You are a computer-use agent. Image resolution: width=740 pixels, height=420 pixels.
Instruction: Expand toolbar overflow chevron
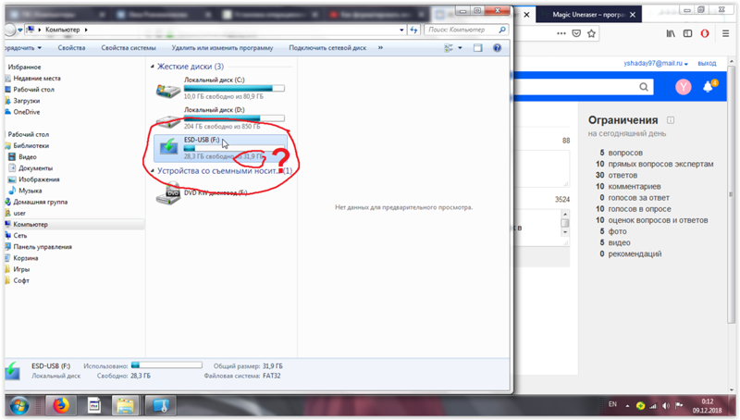coord(380,48)
